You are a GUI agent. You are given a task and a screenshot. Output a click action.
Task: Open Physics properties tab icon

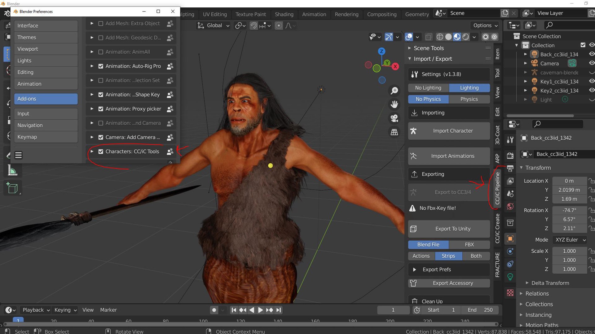(510, 251)
